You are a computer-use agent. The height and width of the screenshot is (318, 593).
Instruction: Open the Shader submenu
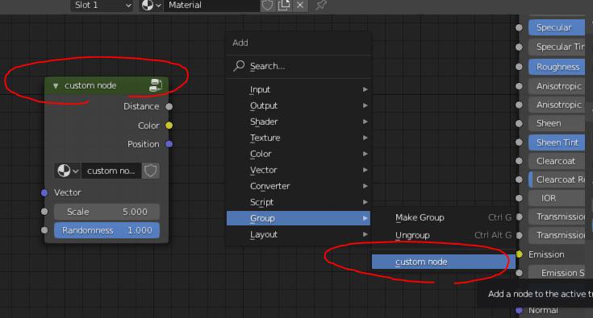299,122
